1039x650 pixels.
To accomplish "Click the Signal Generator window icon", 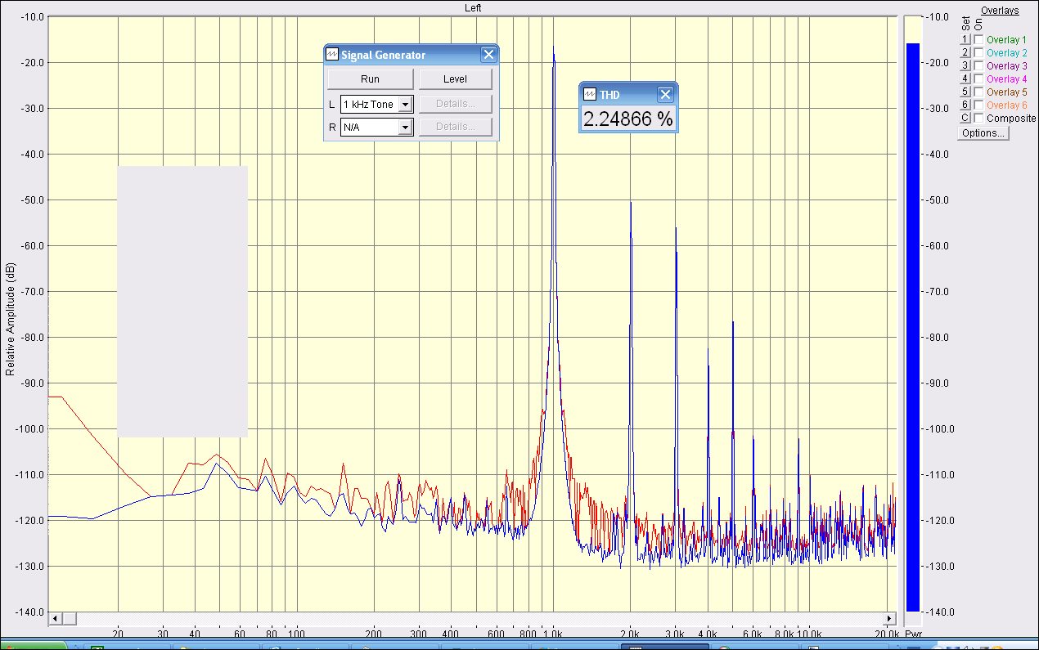I will click(x=332, y=55).
